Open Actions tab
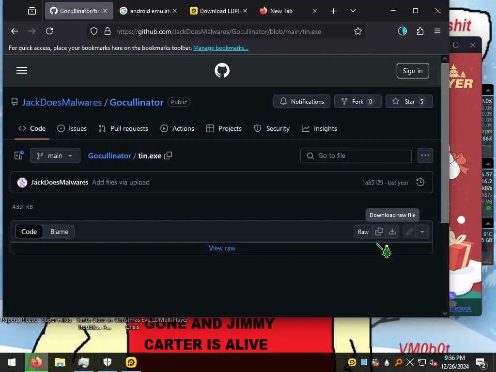Viewport: 496px width, 372px height. pyautogui.click(x=177, y=128)
